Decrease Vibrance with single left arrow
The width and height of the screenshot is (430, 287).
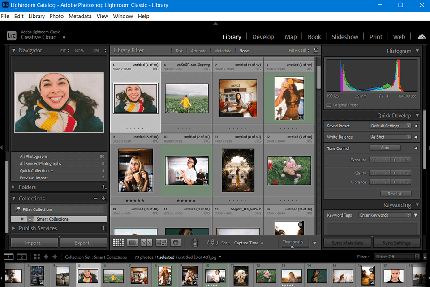[x=385, y=182]
